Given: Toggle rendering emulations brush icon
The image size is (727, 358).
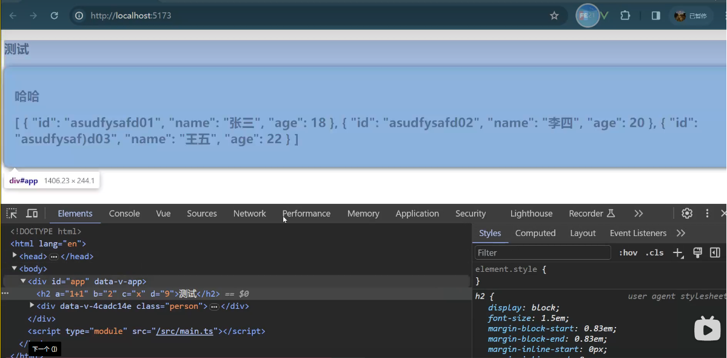Looking at the screenshot, I should pyautogui.click(x=697, y=252).
